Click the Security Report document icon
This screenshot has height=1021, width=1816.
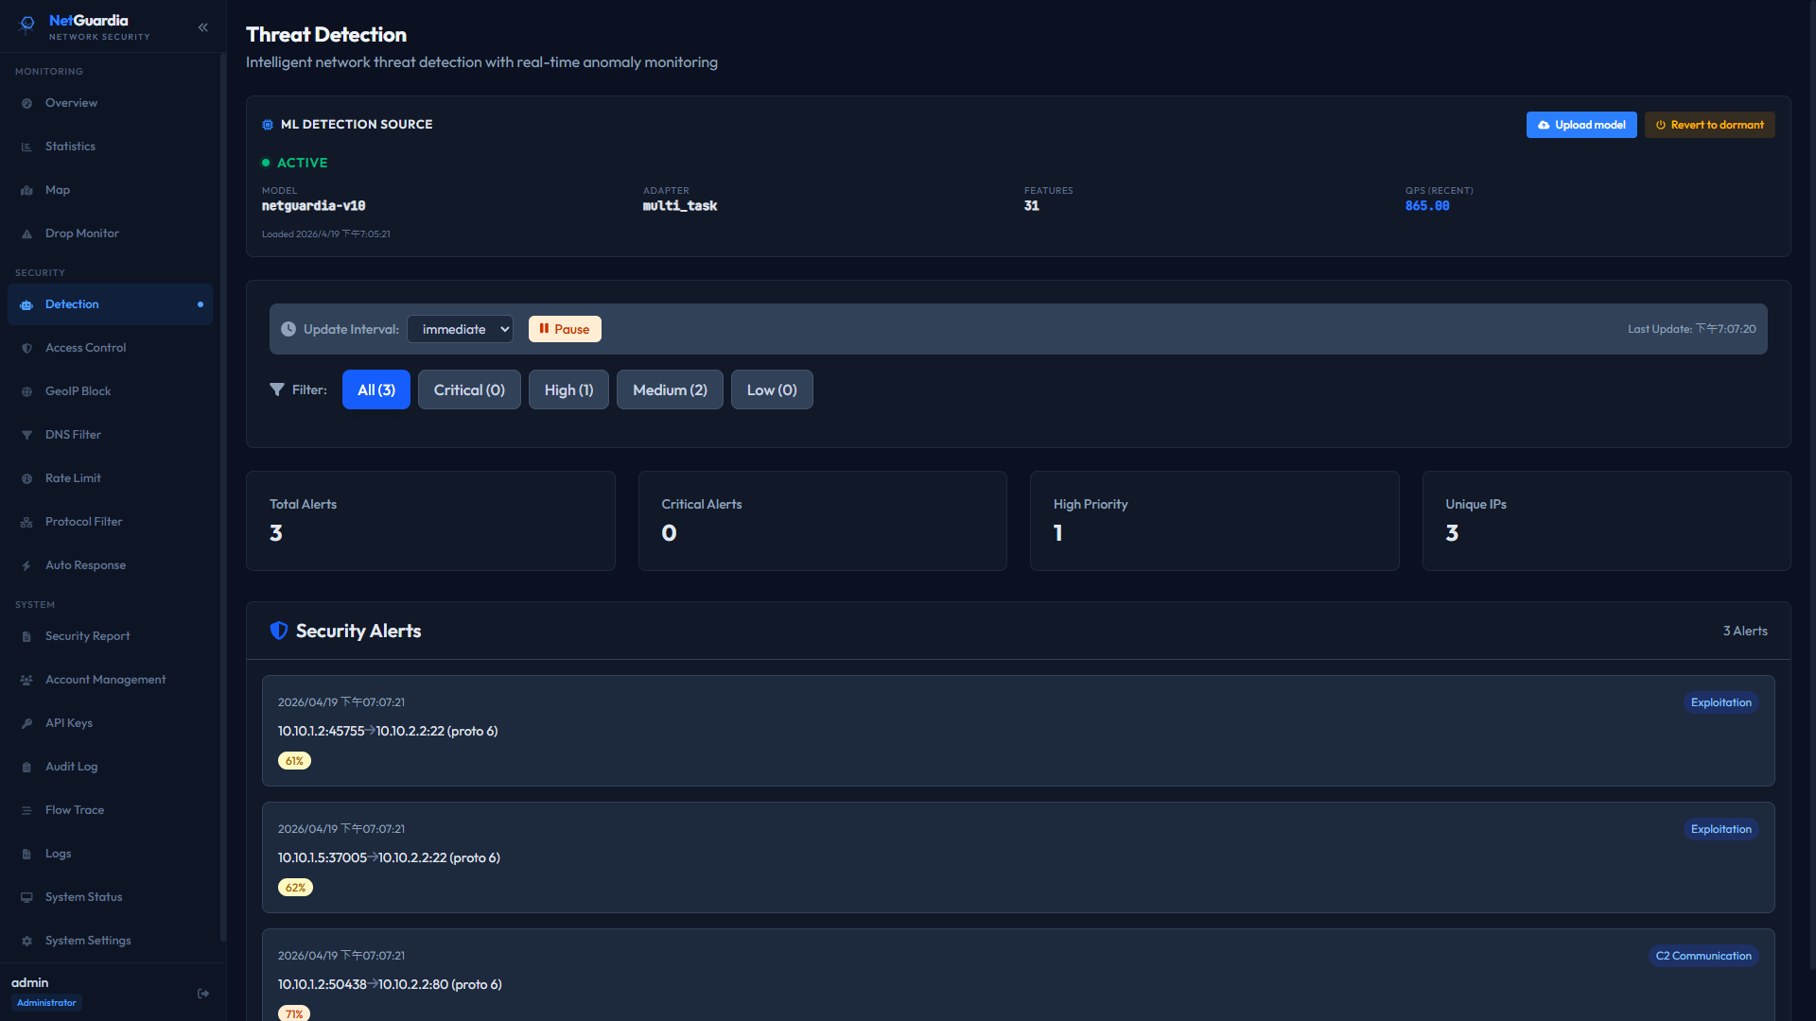coord(26,637)
